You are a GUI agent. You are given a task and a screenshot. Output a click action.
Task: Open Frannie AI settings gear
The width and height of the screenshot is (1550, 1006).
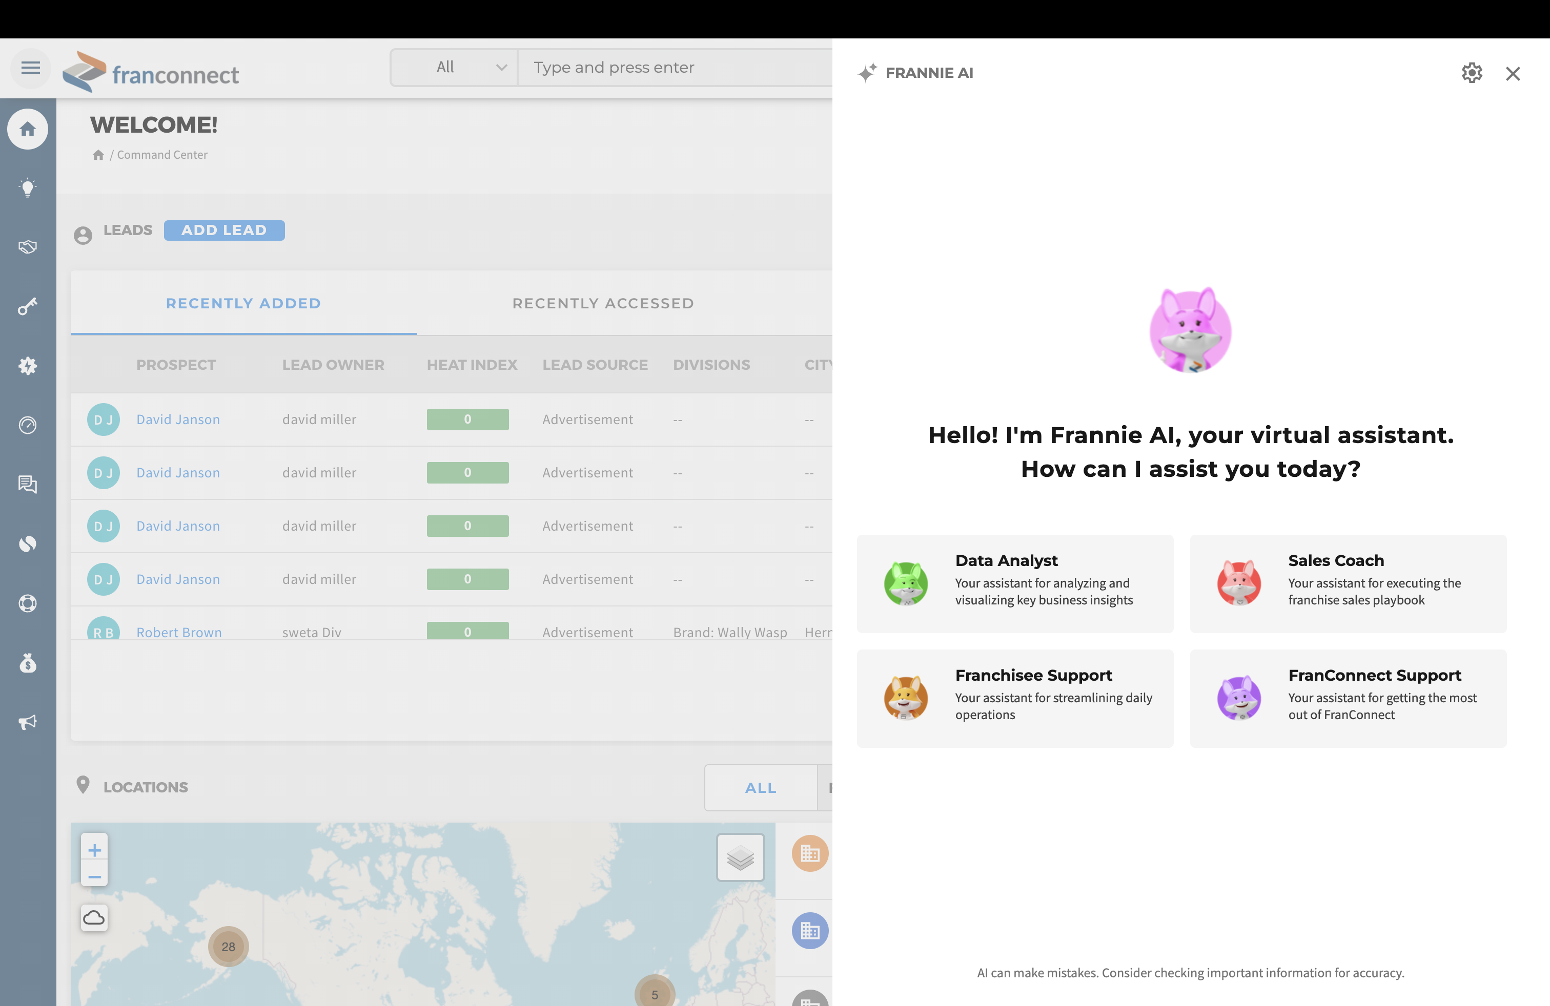(1471, 73)
